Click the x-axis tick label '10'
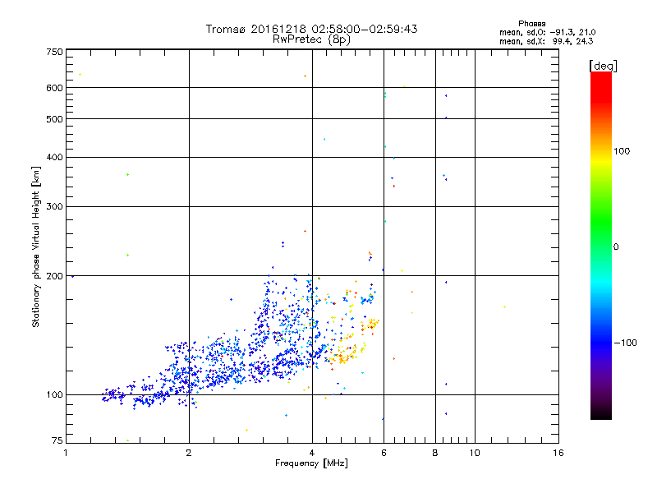 (475, 453)
